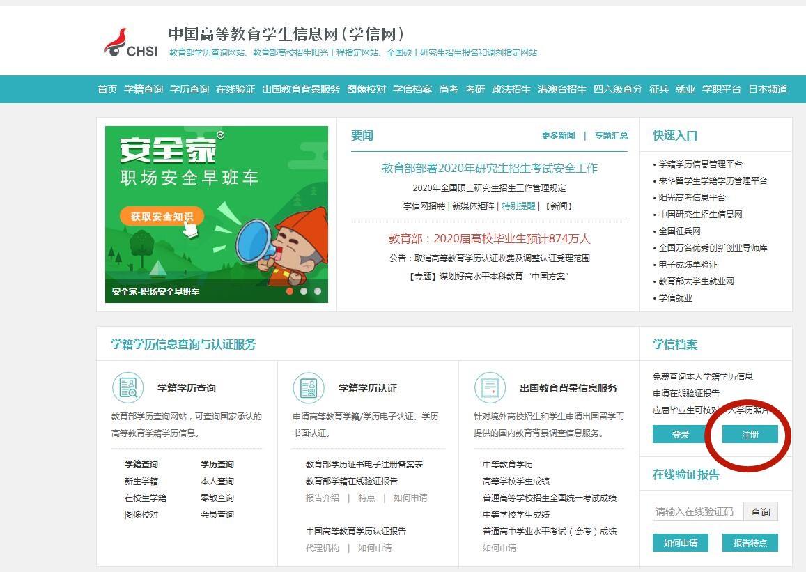
Task: Open 学信档案 in the navigation bar
Action: [x=412, y=89]
